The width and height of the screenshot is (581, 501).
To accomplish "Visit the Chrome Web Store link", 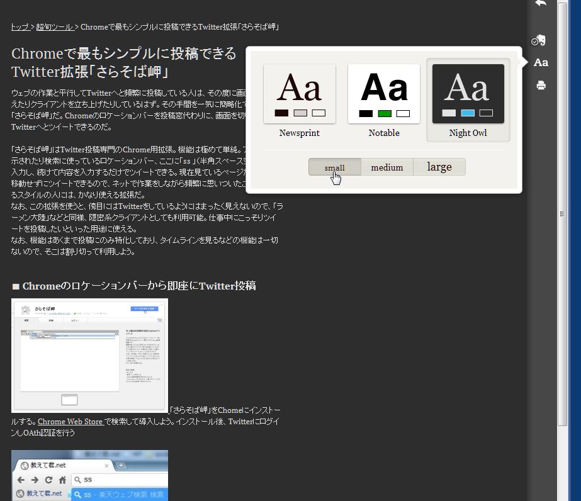I will (71, 422).
